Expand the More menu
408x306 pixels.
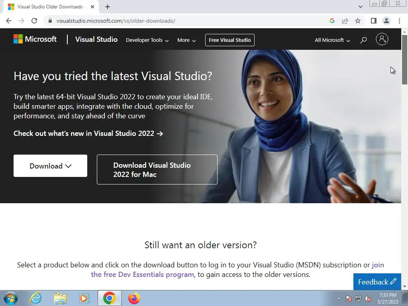pyautogui.click(x=186, y=40)
